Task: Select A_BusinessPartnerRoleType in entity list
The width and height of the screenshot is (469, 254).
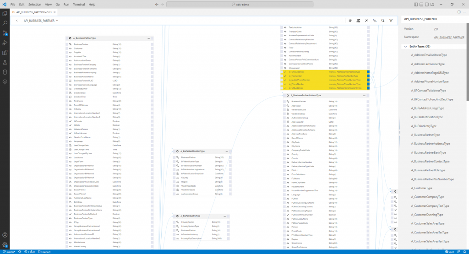Action: pos(428,170)
